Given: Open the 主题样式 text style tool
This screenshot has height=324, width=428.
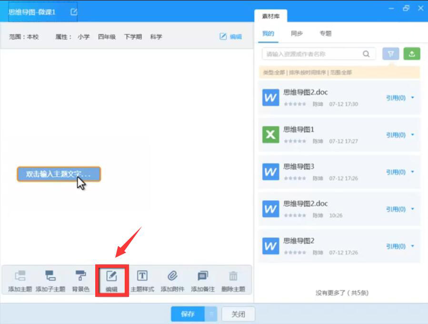Looking at the screenshot, I should [142, 281].
